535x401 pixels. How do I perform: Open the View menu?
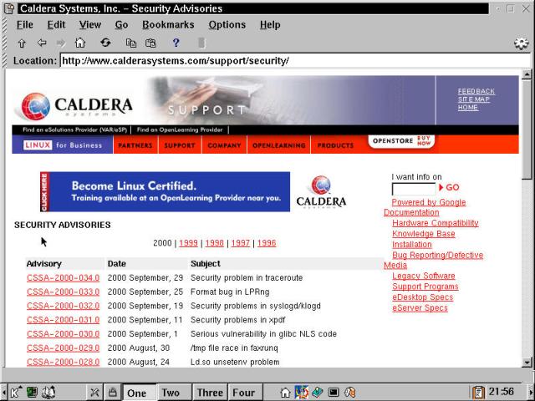(90, 25)
